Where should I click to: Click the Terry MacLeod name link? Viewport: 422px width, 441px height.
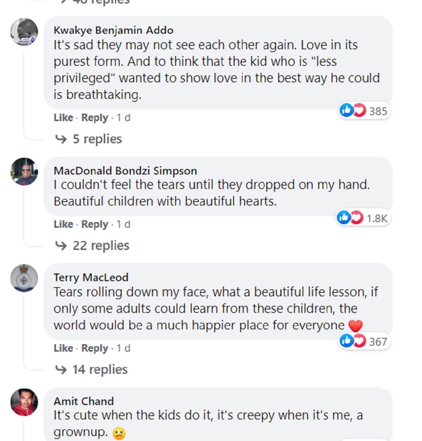[91, 277]
